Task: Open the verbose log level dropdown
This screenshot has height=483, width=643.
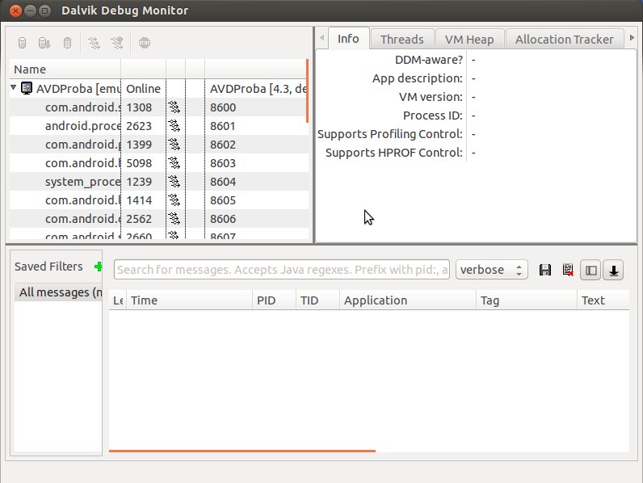Action: tap(491, 270)
